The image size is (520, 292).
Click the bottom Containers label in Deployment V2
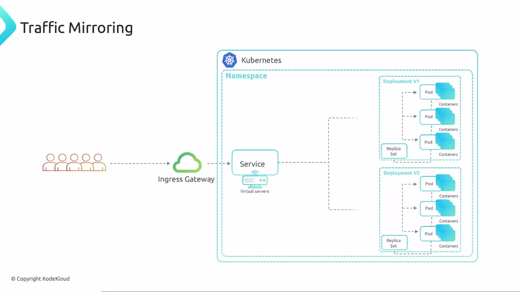click(x=448, y=246)
